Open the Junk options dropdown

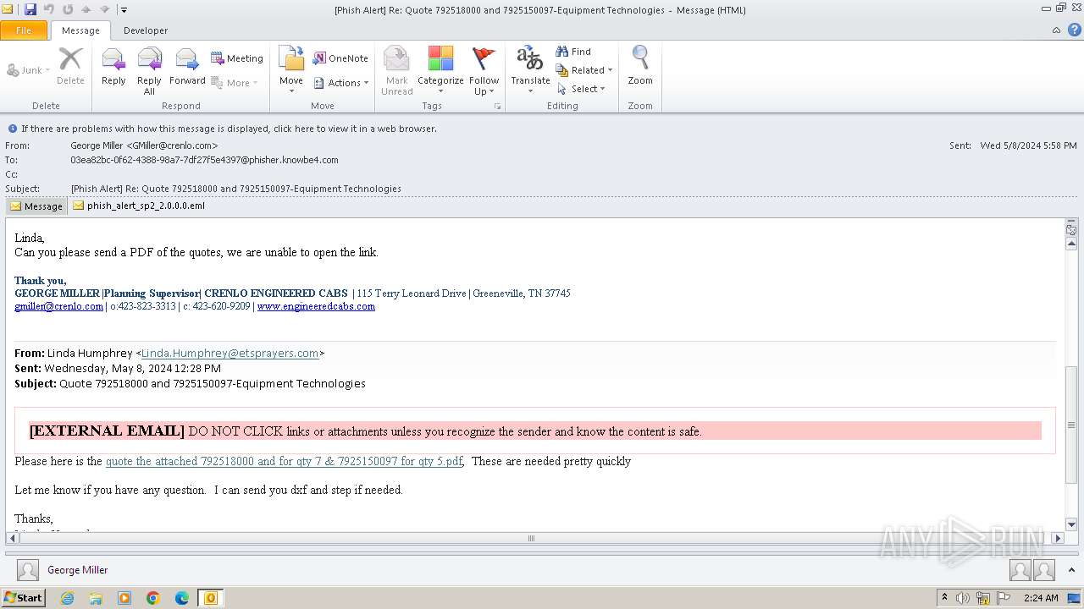point(29,70)
